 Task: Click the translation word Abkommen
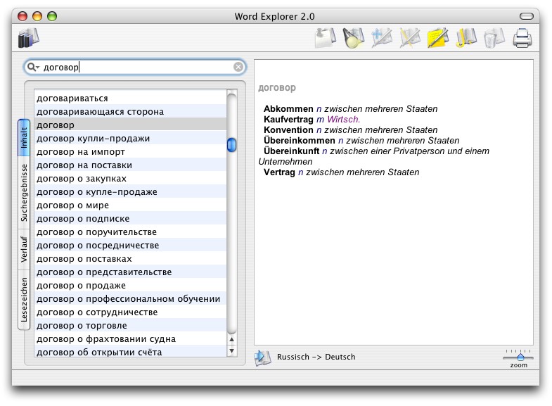288,109
